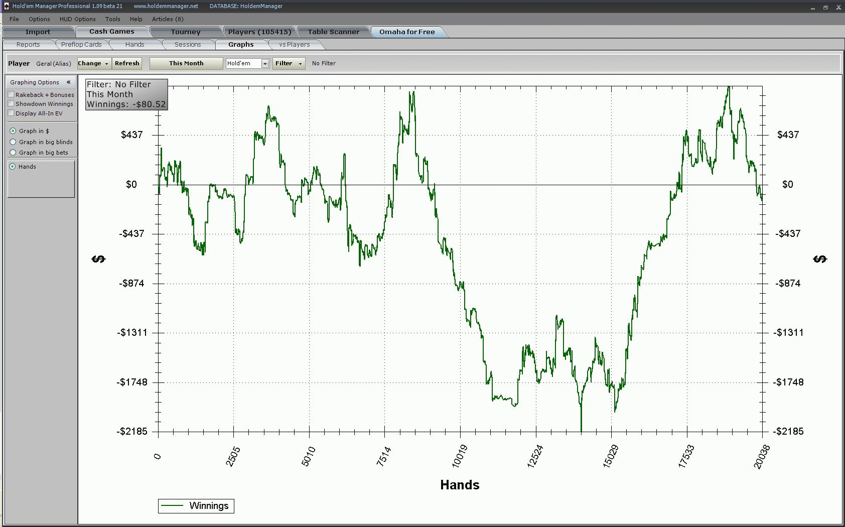Select Graph in $ radio option

coord(13,131)
